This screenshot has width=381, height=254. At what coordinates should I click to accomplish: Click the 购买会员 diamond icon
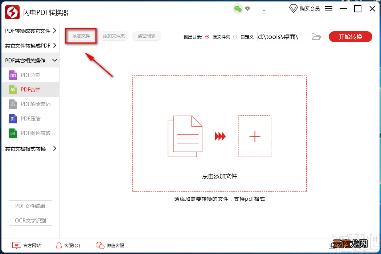[x=293, y=9]
